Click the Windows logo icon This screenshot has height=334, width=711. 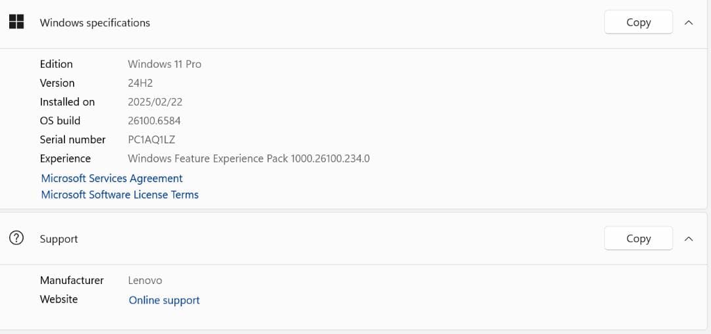click(16, 22)
